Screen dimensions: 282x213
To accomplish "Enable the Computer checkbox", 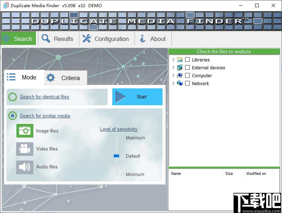I will [x=187, y=75].
